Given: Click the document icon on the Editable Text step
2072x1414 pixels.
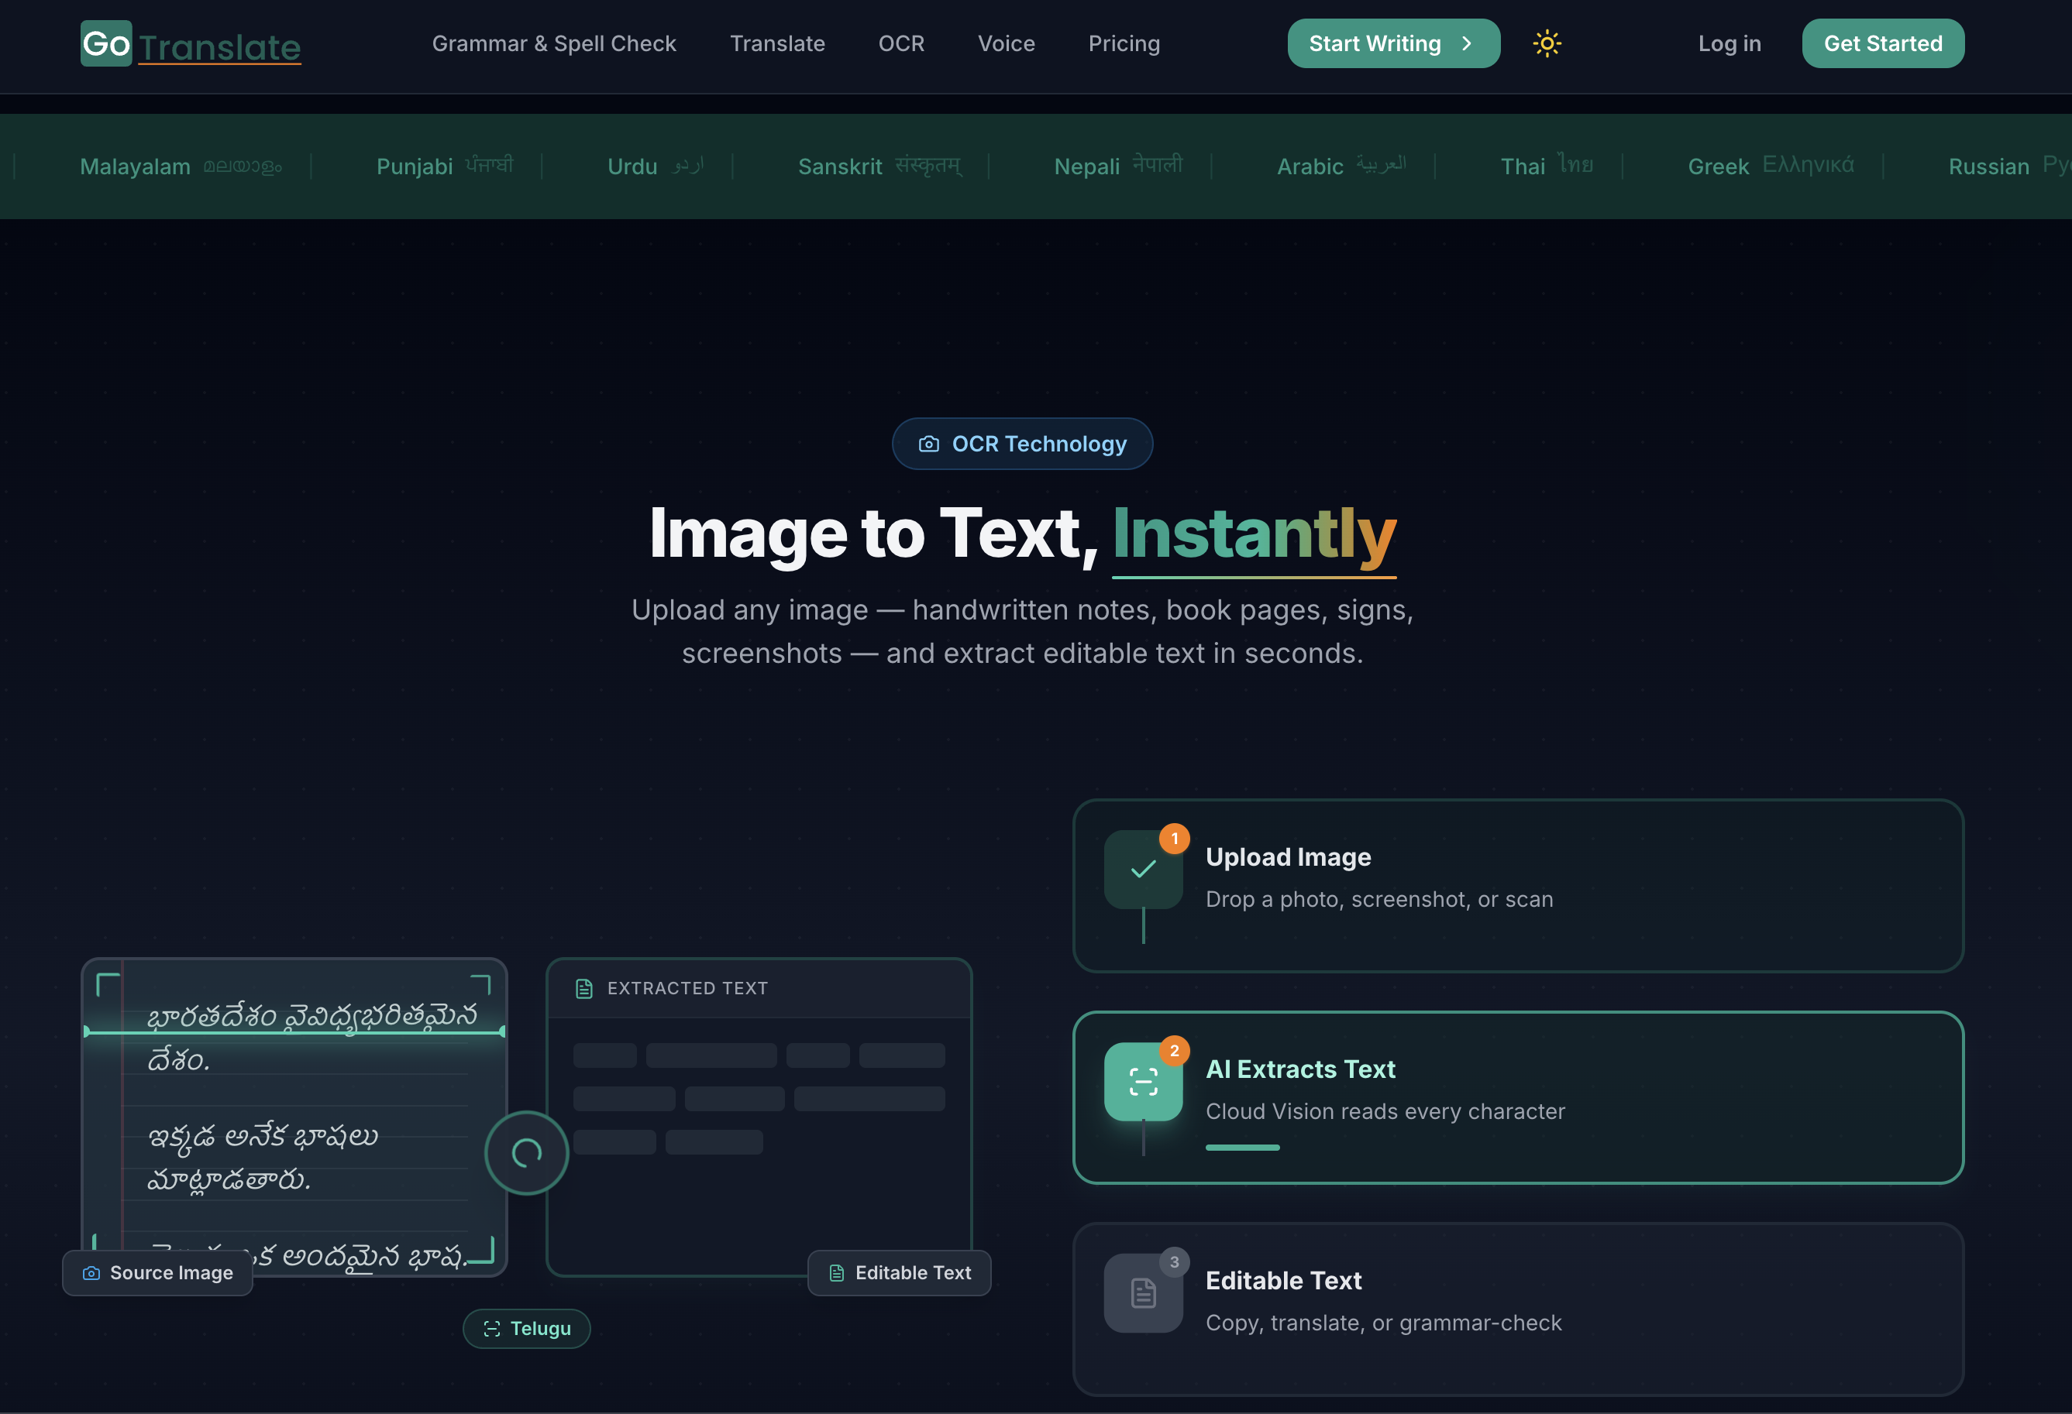Looking at the screenshot, I should coord(1142,1293).
